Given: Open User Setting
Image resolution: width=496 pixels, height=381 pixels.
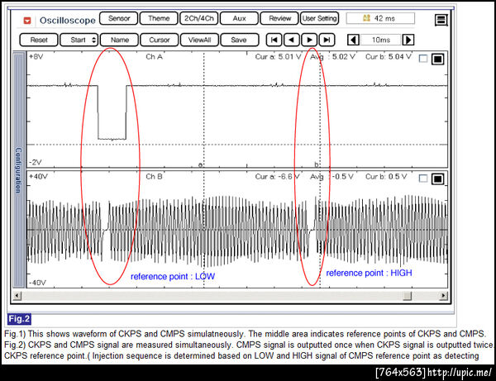Looking at the screenshot, I should click(x=319, y=18).
